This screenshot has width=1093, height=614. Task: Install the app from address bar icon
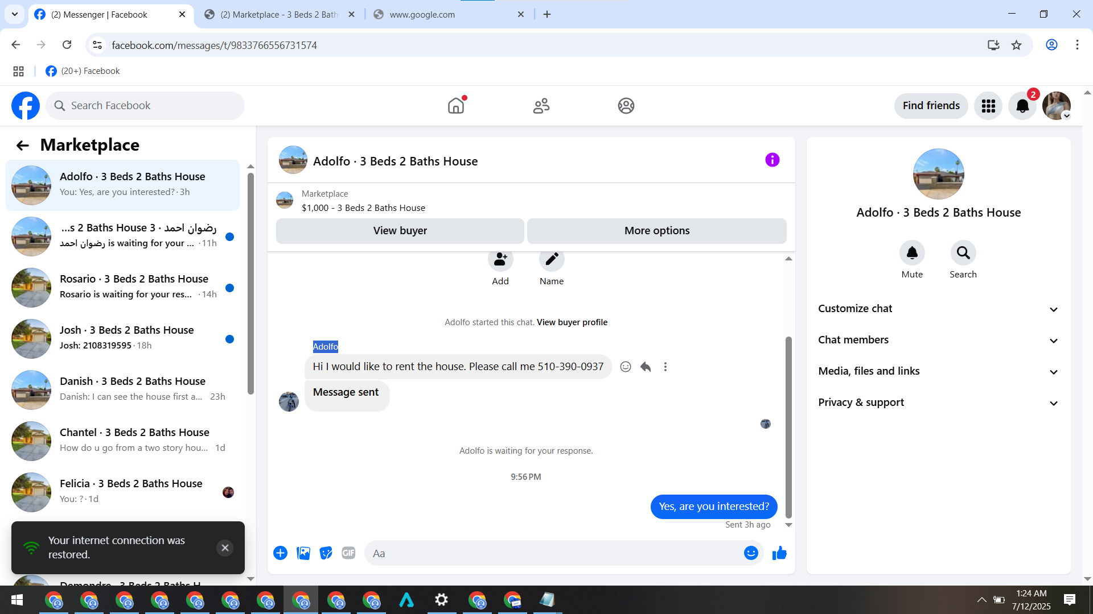[x=993, y=45]
